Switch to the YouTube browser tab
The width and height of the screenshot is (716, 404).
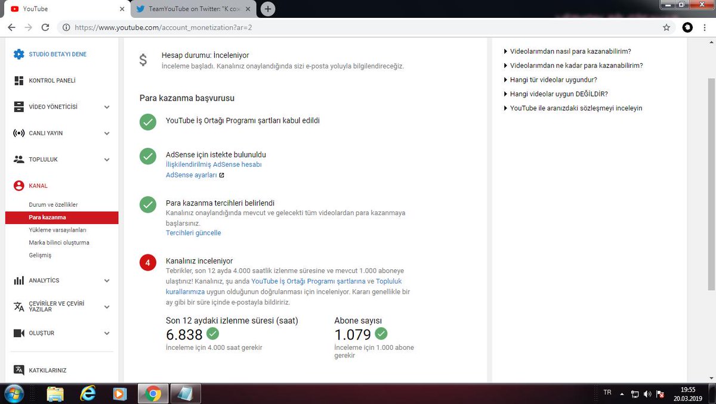tap(66, 9)
